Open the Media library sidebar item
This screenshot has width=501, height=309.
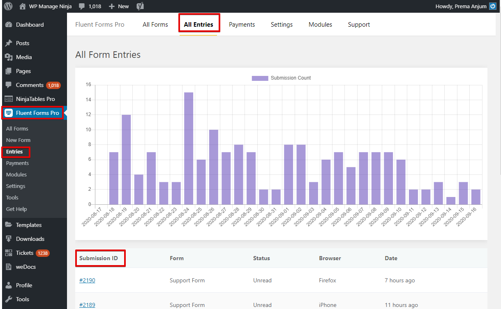coord(24,57)
